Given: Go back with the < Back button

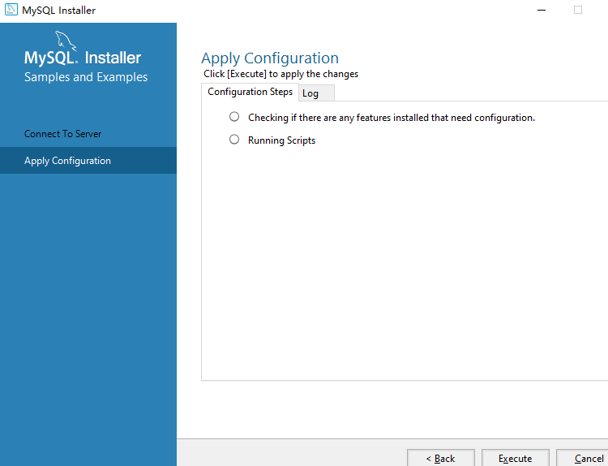Looking at the screenshot, I should (x=440, y=459).
